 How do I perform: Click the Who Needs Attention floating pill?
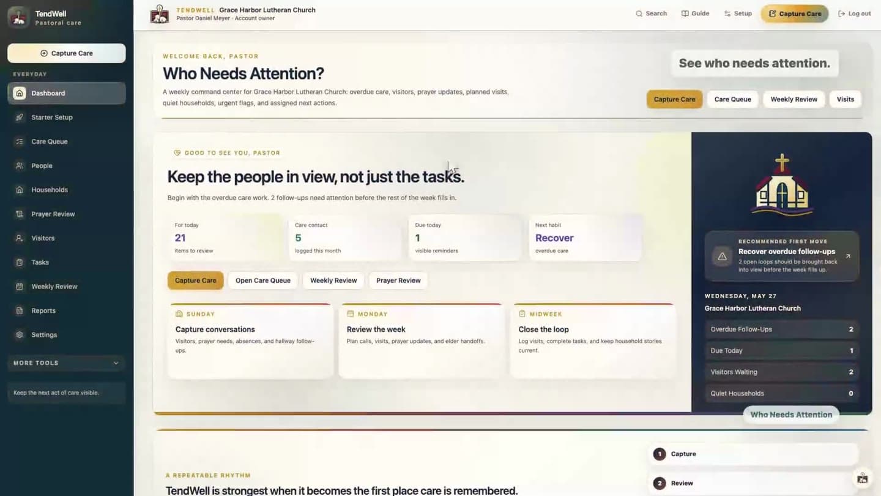[x=791, y=415]
